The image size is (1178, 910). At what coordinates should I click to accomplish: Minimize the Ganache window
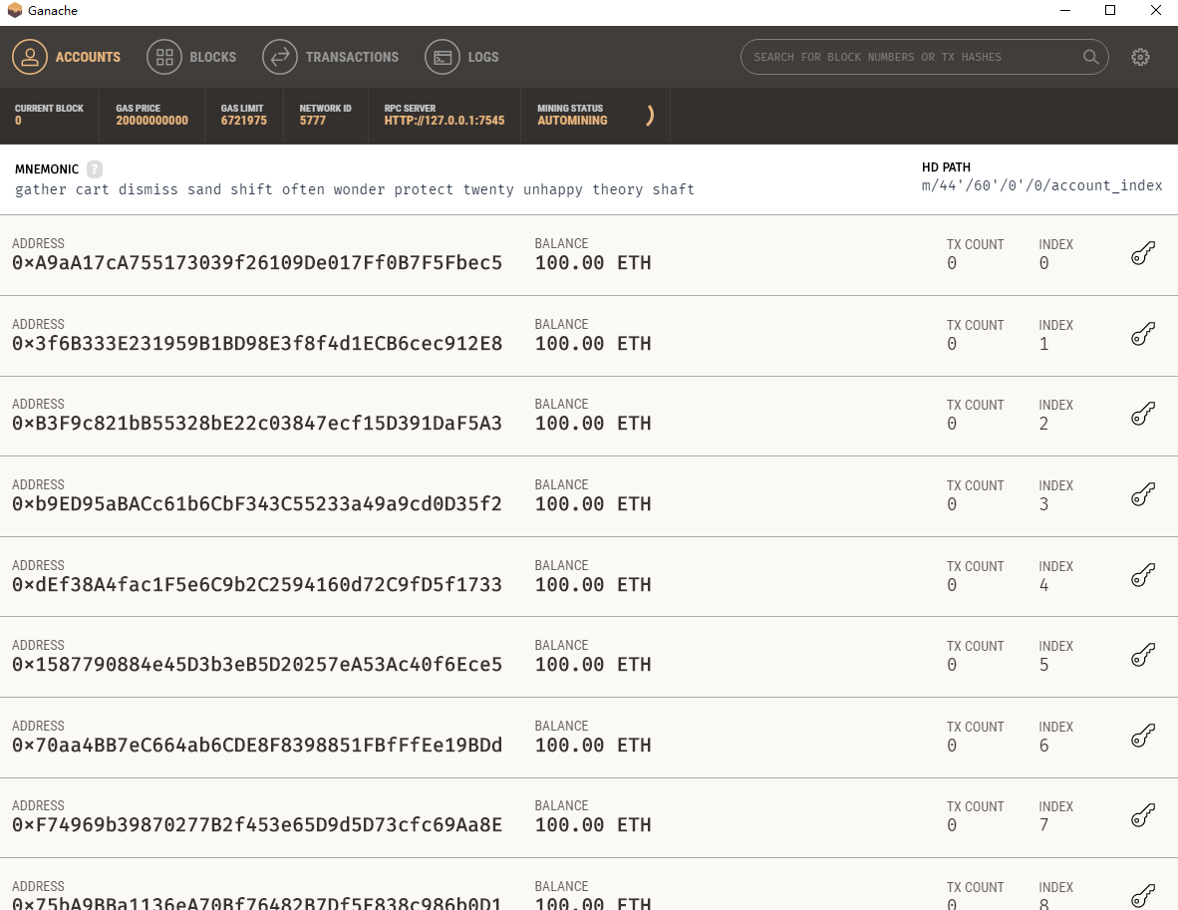tap(1065, 11)
